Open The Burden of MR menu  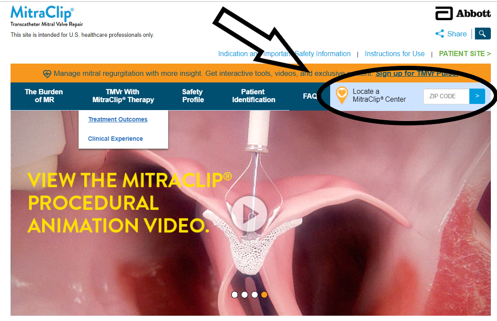pos(44,96)
